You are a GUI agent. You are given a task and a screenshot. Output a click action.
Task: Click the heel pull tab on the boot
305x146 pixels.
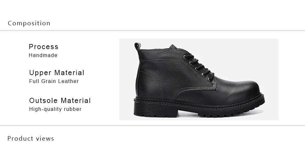pyautogui.click(x=137, y=46)
